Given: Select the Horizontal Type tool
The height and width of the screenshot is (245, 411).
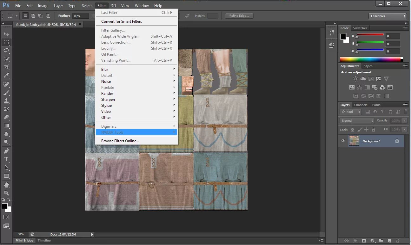Looking at the screenshot, I should pos(6,159).
